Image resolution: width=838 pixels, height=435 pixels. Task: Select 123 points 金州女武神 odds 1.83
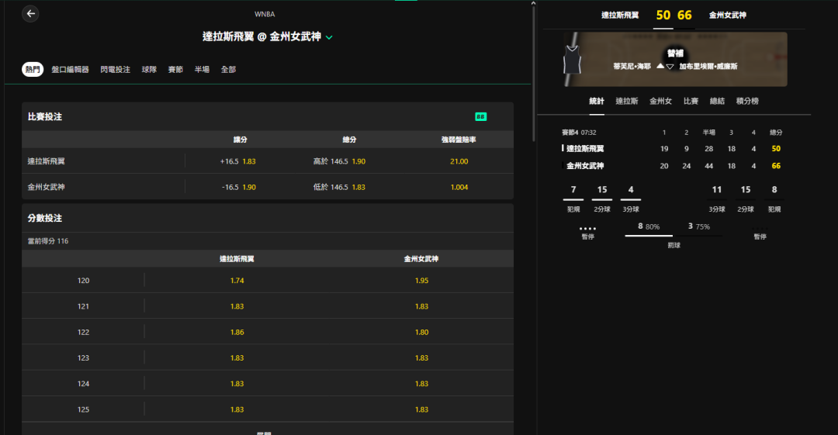(421, 358)
